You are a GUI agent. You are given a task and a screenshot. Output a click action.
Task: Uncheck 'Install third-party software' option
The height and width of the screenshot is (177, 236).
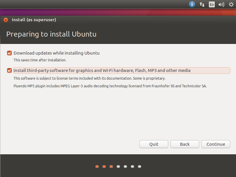coord(9,71)
